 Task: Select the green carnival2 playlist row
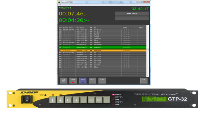point(103,47)
